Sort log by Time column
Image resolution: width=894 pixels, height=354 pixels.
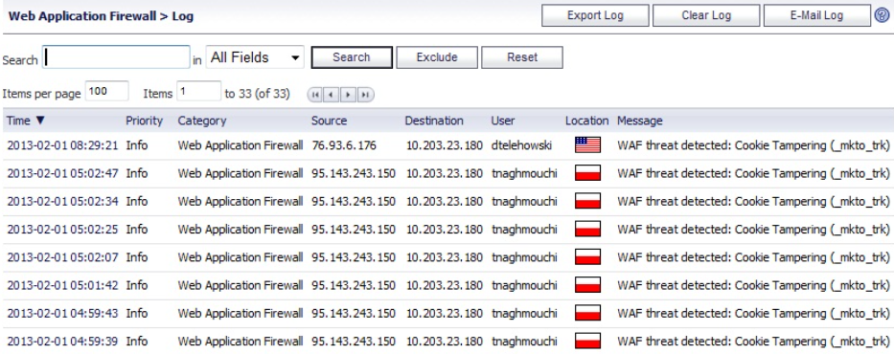point(25,121)
